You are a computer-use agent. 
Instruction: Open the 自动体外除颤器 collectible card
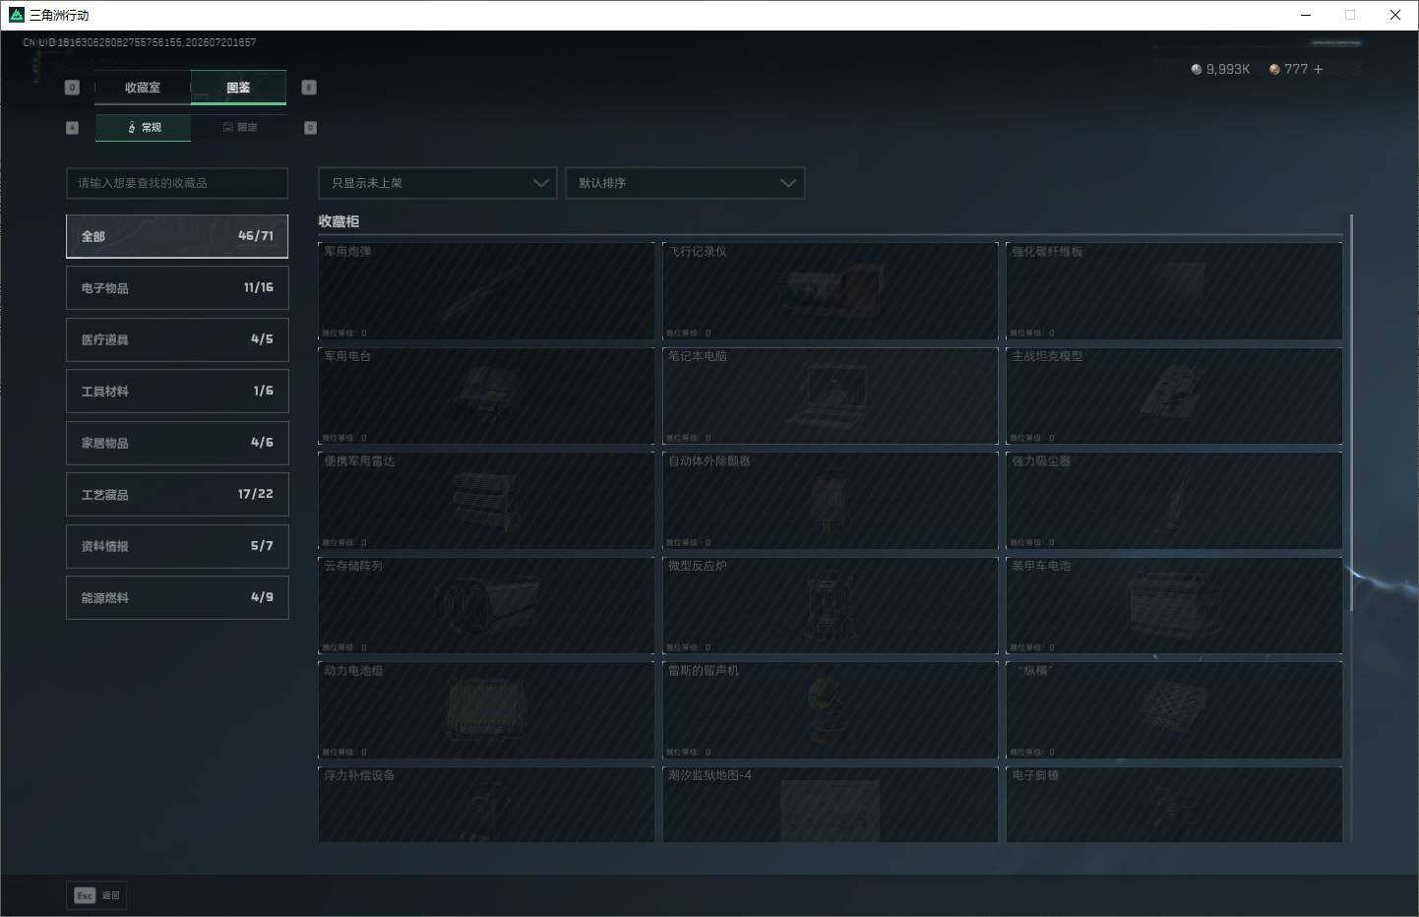click(x=831, y=501)
